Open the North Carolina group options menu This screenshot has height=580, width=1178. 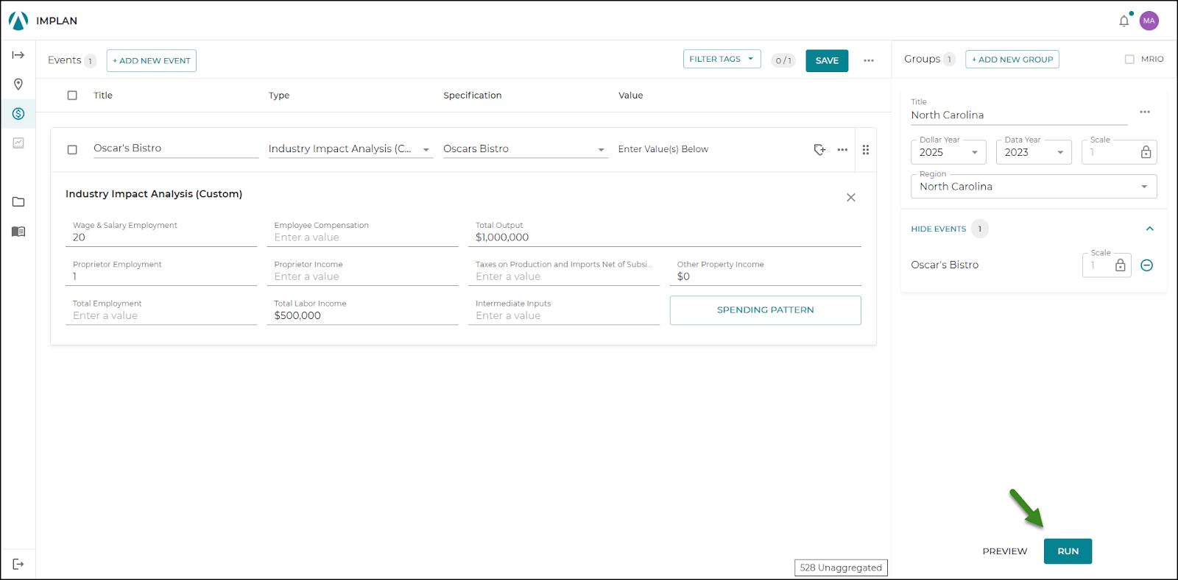click(1145, 112)
